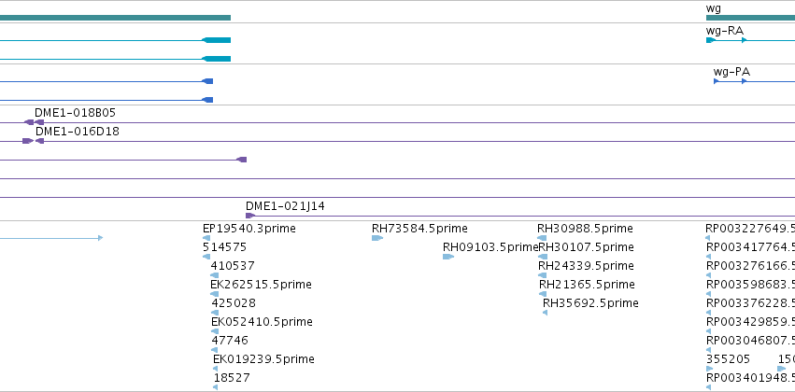Viewport: 795px width, 392px height.
Task: Click the arrow glyph under the 355205 label
Action: tap(709, 369)
